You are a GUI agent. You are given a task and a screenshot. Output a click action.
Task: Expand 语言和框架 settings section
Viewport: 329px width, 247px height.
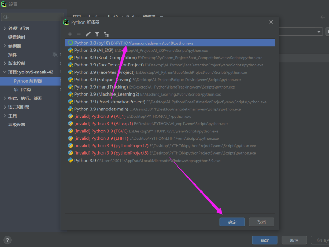tap(5, 107)
